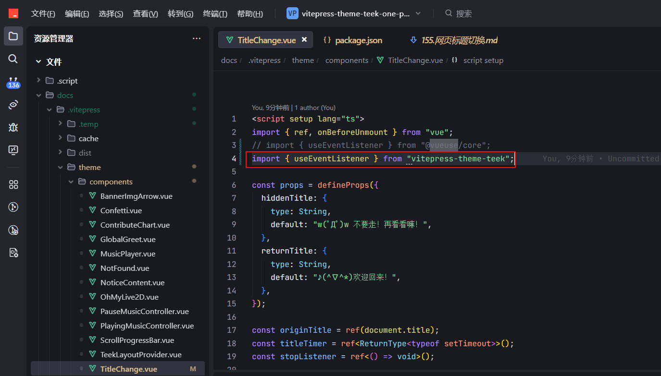Collapse the .vitepress folder

click(x=50, y=109)
